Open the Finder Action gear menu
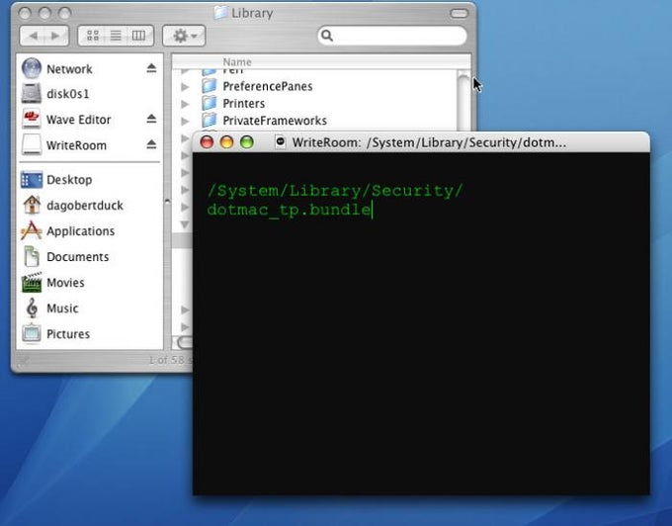The width and height of the screenshot is (672, 526). tap(184, 36)
